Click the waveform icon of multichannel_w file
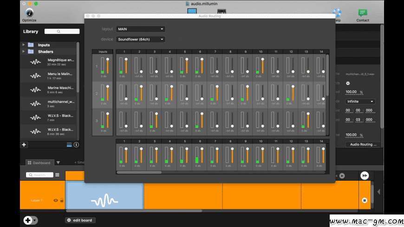The width and height of the screenshot is (404, 227). pyautogui.click(x=36, y=104)
